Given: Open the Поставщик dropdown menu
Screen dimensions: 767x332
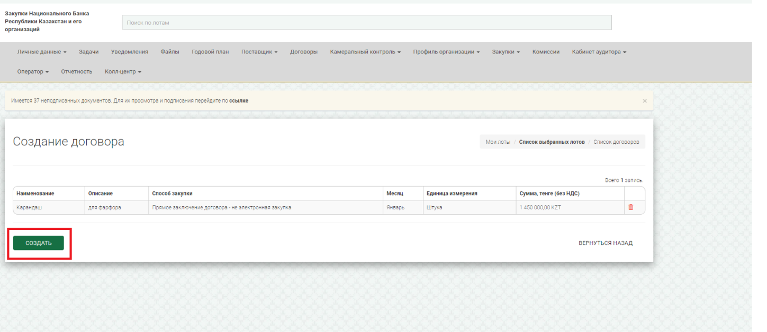Looking at the screenshot, I should coord(259,52).
